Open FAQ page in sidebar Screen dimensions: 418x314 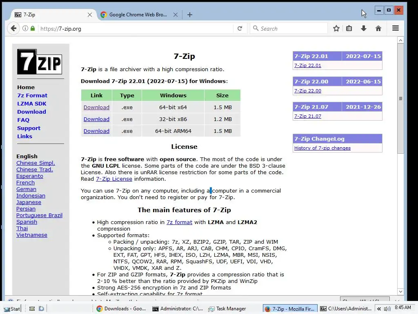point(23,120)
